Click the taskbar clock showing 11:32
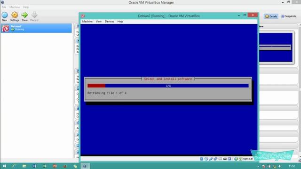301x169 pixels. 292,166
